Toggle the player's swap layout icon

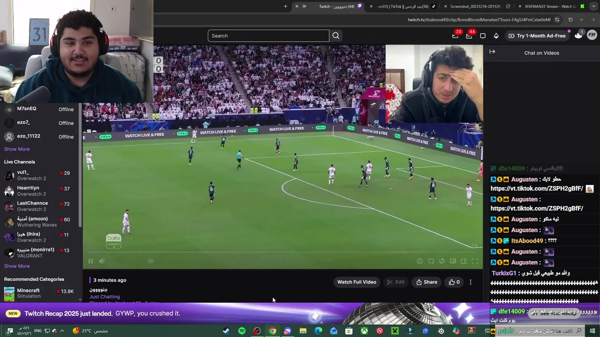pos(442,261)
